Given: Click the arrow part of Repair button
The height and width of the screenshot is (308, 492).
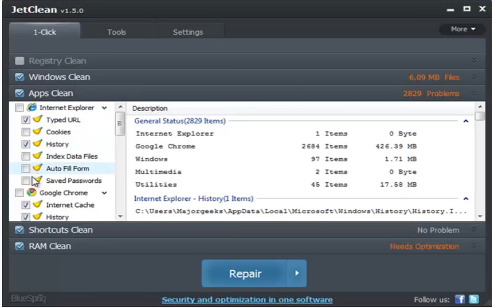Looking at the screenshot, I should 297,273.
